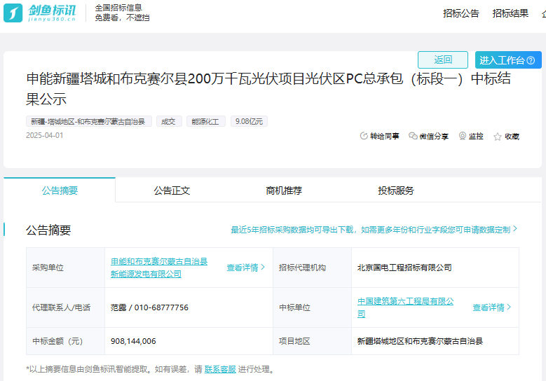
Task: Open 招标结果 in top navigation
Action: (510, 13)
